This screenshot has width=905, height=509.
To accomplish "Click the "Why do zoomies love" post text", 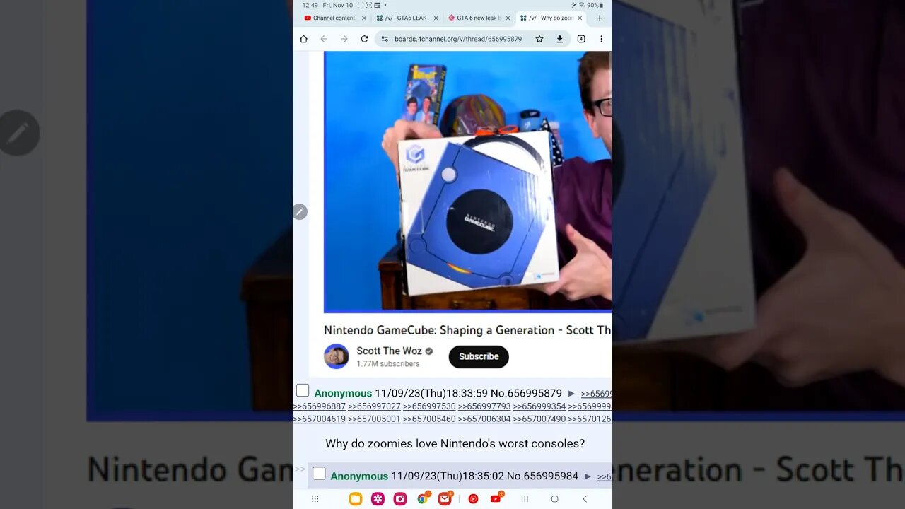I will coord(455,444).
